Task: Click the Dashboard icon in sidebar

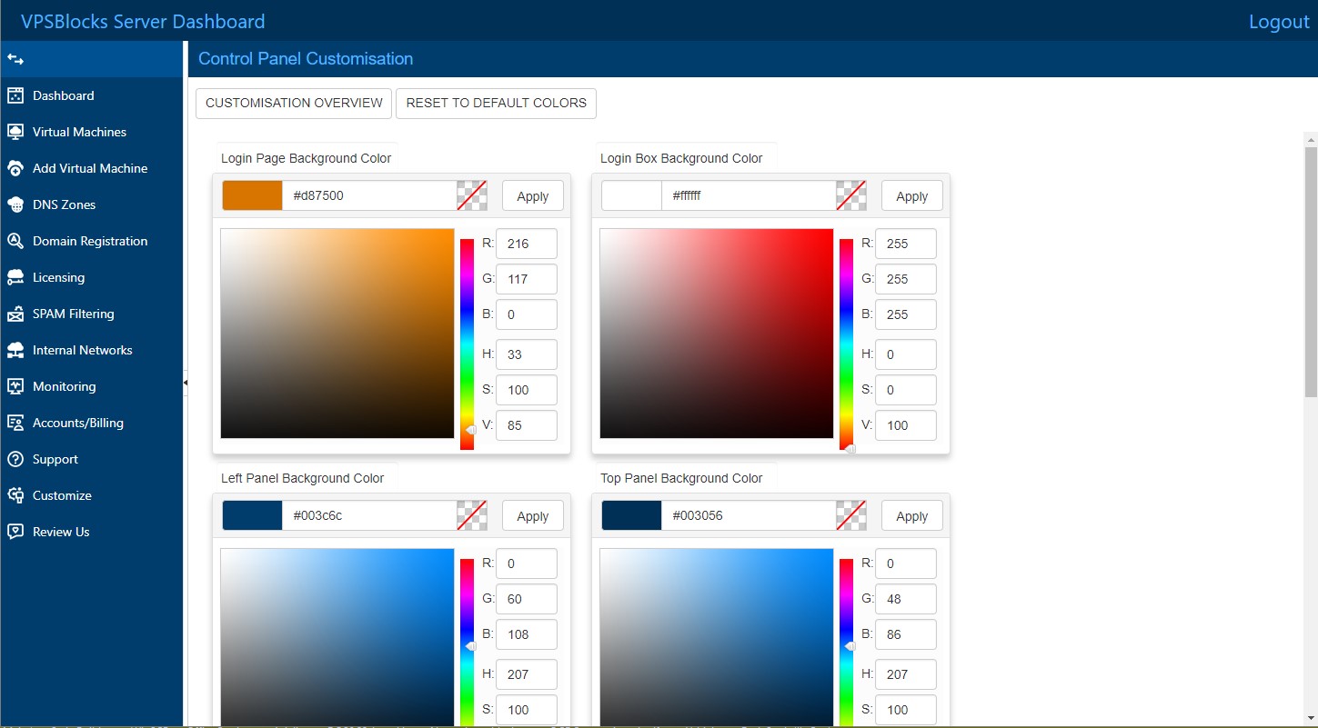Action: click(15, 95)
